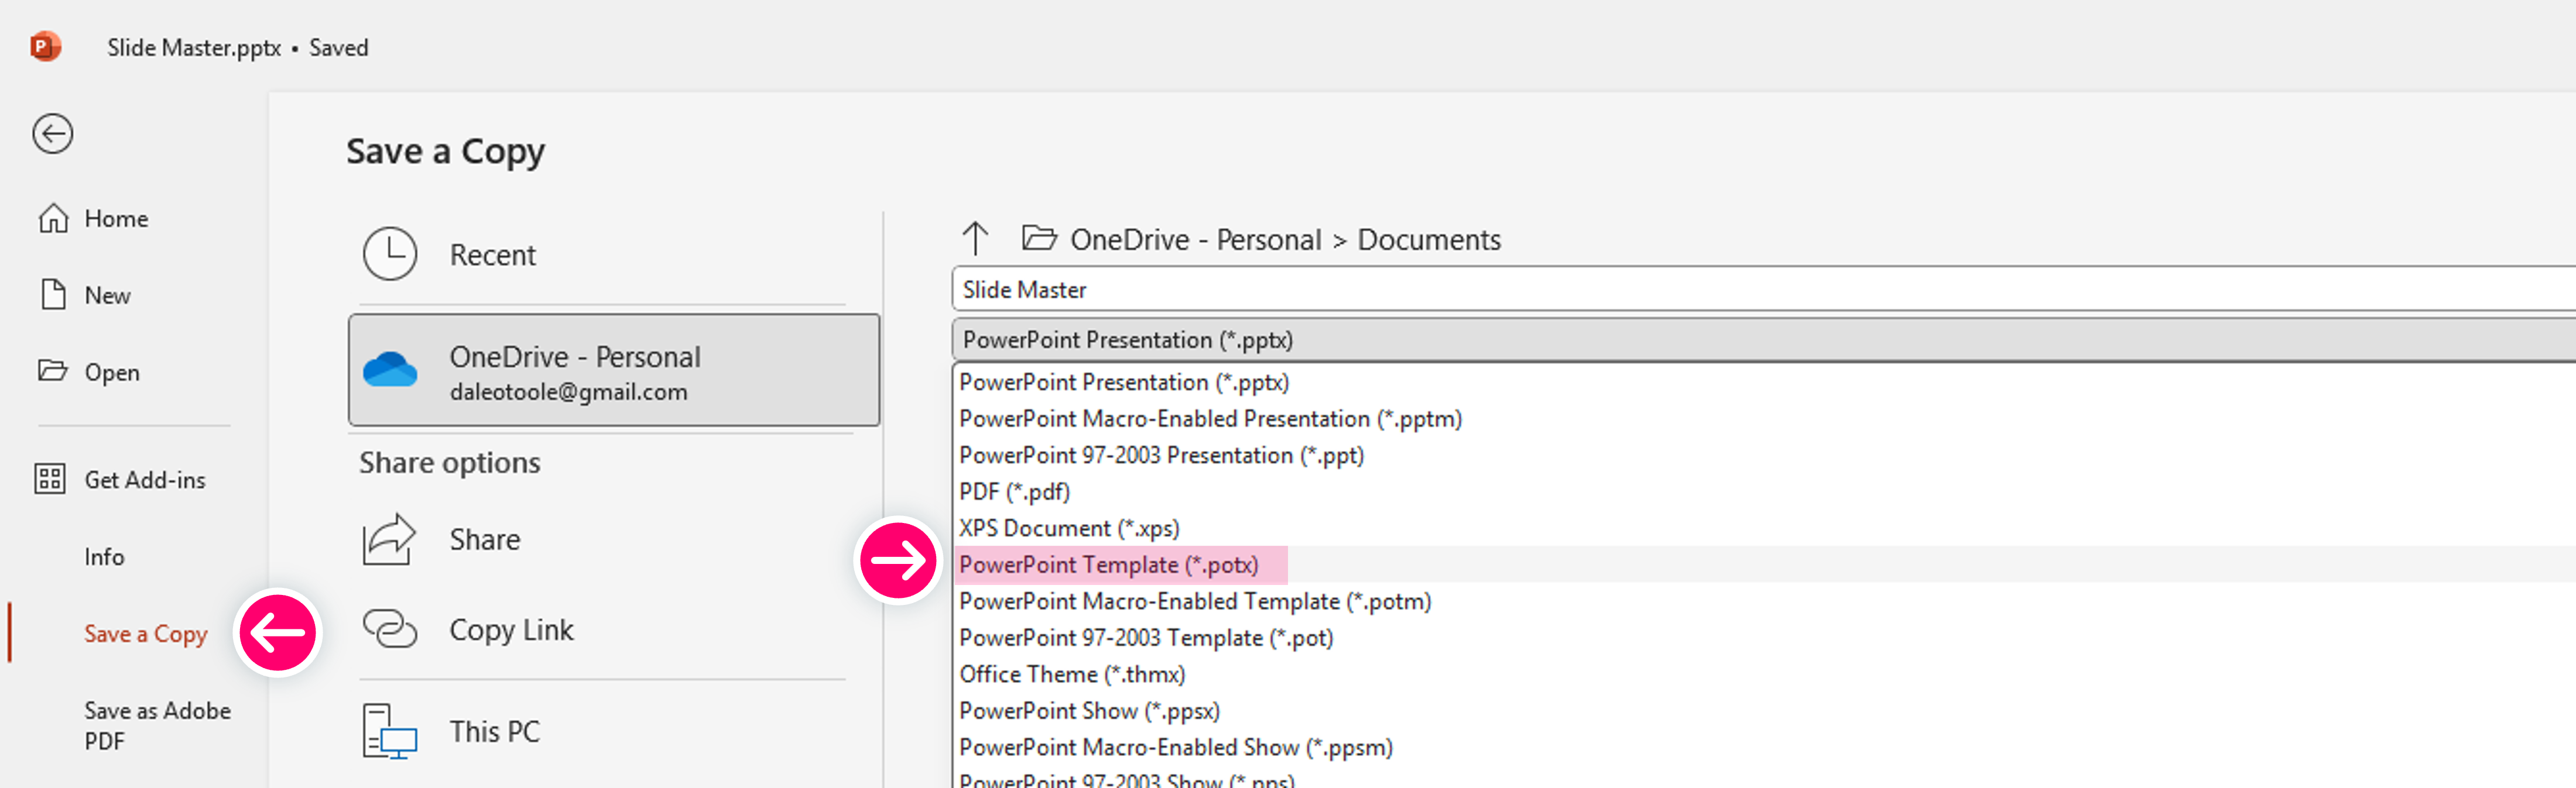Click the daleotoole@gmail.com account text
The image size is (2576, 788).
(x=568, y=393)
